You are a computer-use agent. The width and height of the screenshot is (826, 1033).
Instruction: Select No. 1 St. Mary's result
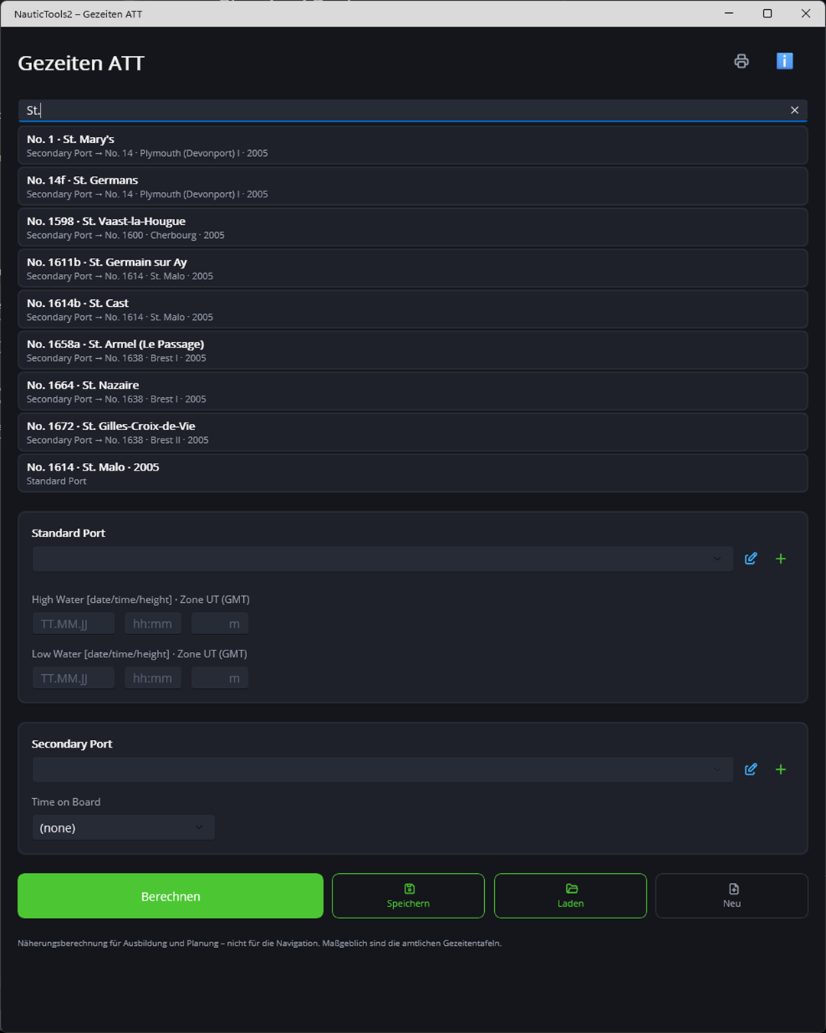tap(413, 145)
